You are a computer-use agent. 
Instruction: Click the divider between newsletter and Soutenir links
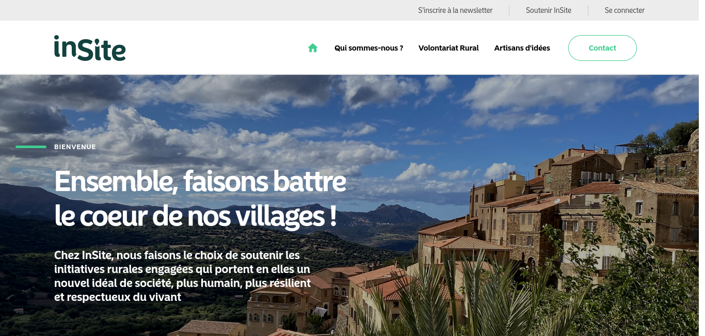tap(509, 10)
